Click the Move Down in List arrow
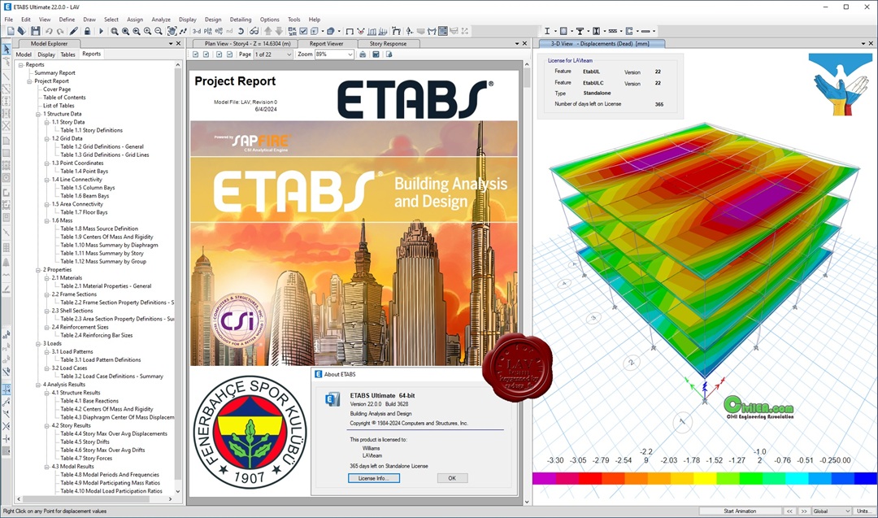Image resolution: width=878 pixels, height=518 pixels. tap(280, 31)
